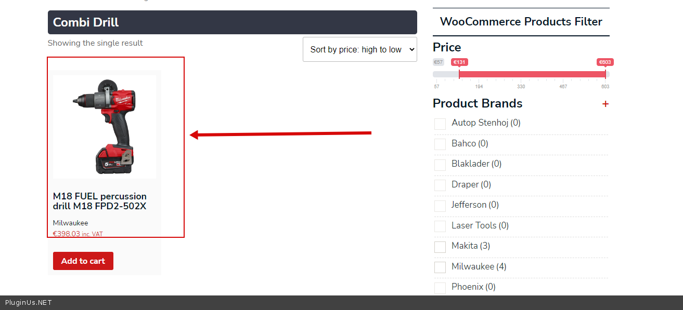This screenshot has width=683, height=310.
Task: Tick the Blaklader brand filter
Action: click(440, 165)
